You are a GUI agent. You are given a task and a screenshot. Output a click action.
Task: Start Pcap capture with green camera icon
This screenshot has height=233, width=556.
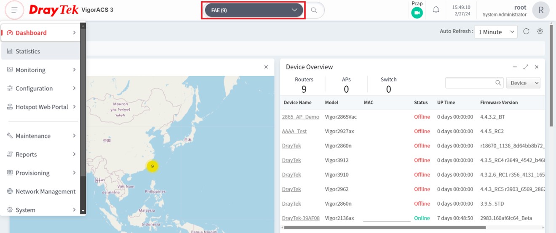point(417,13)
